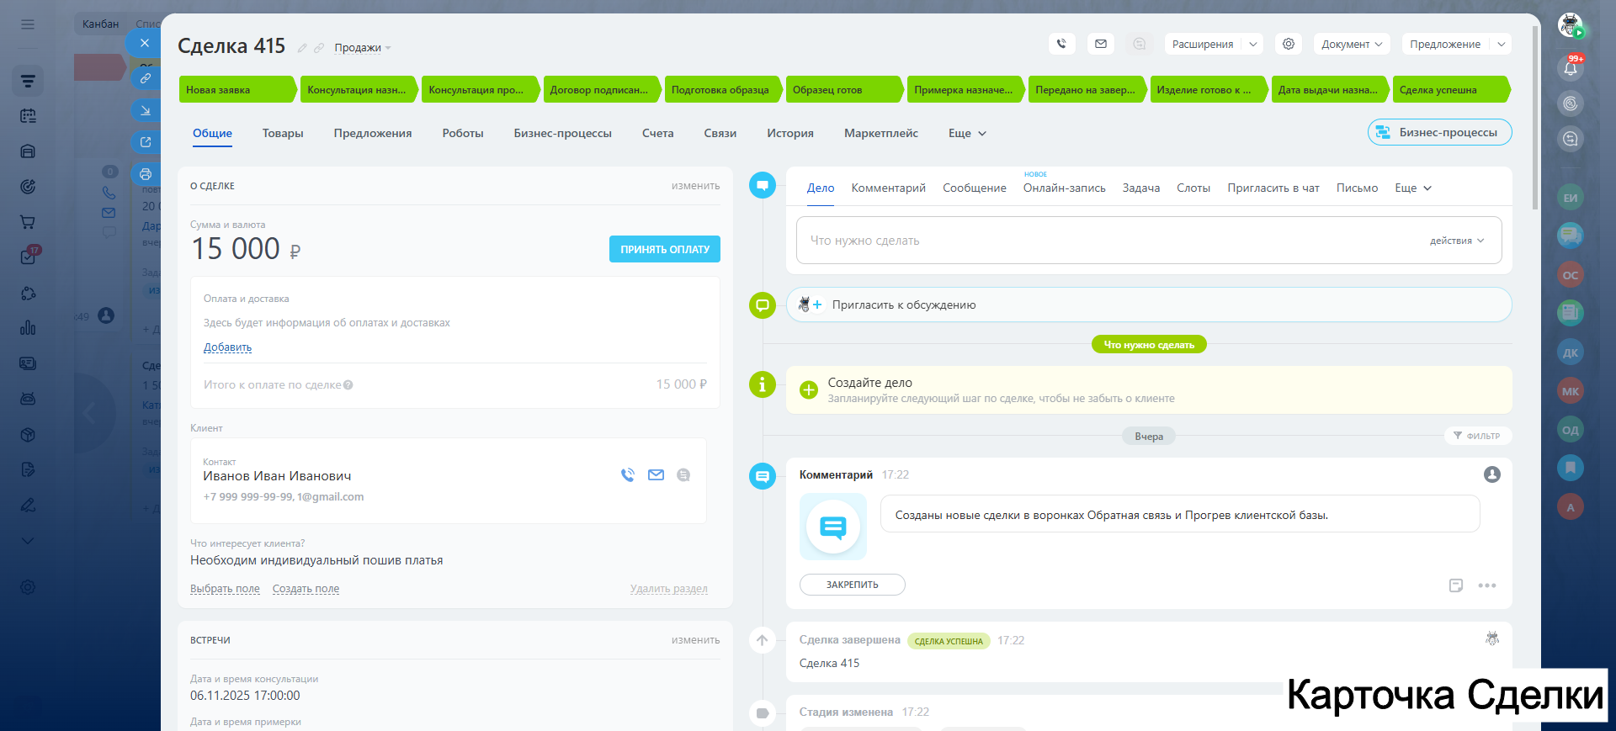Close the deal card slider

[144, 43]
